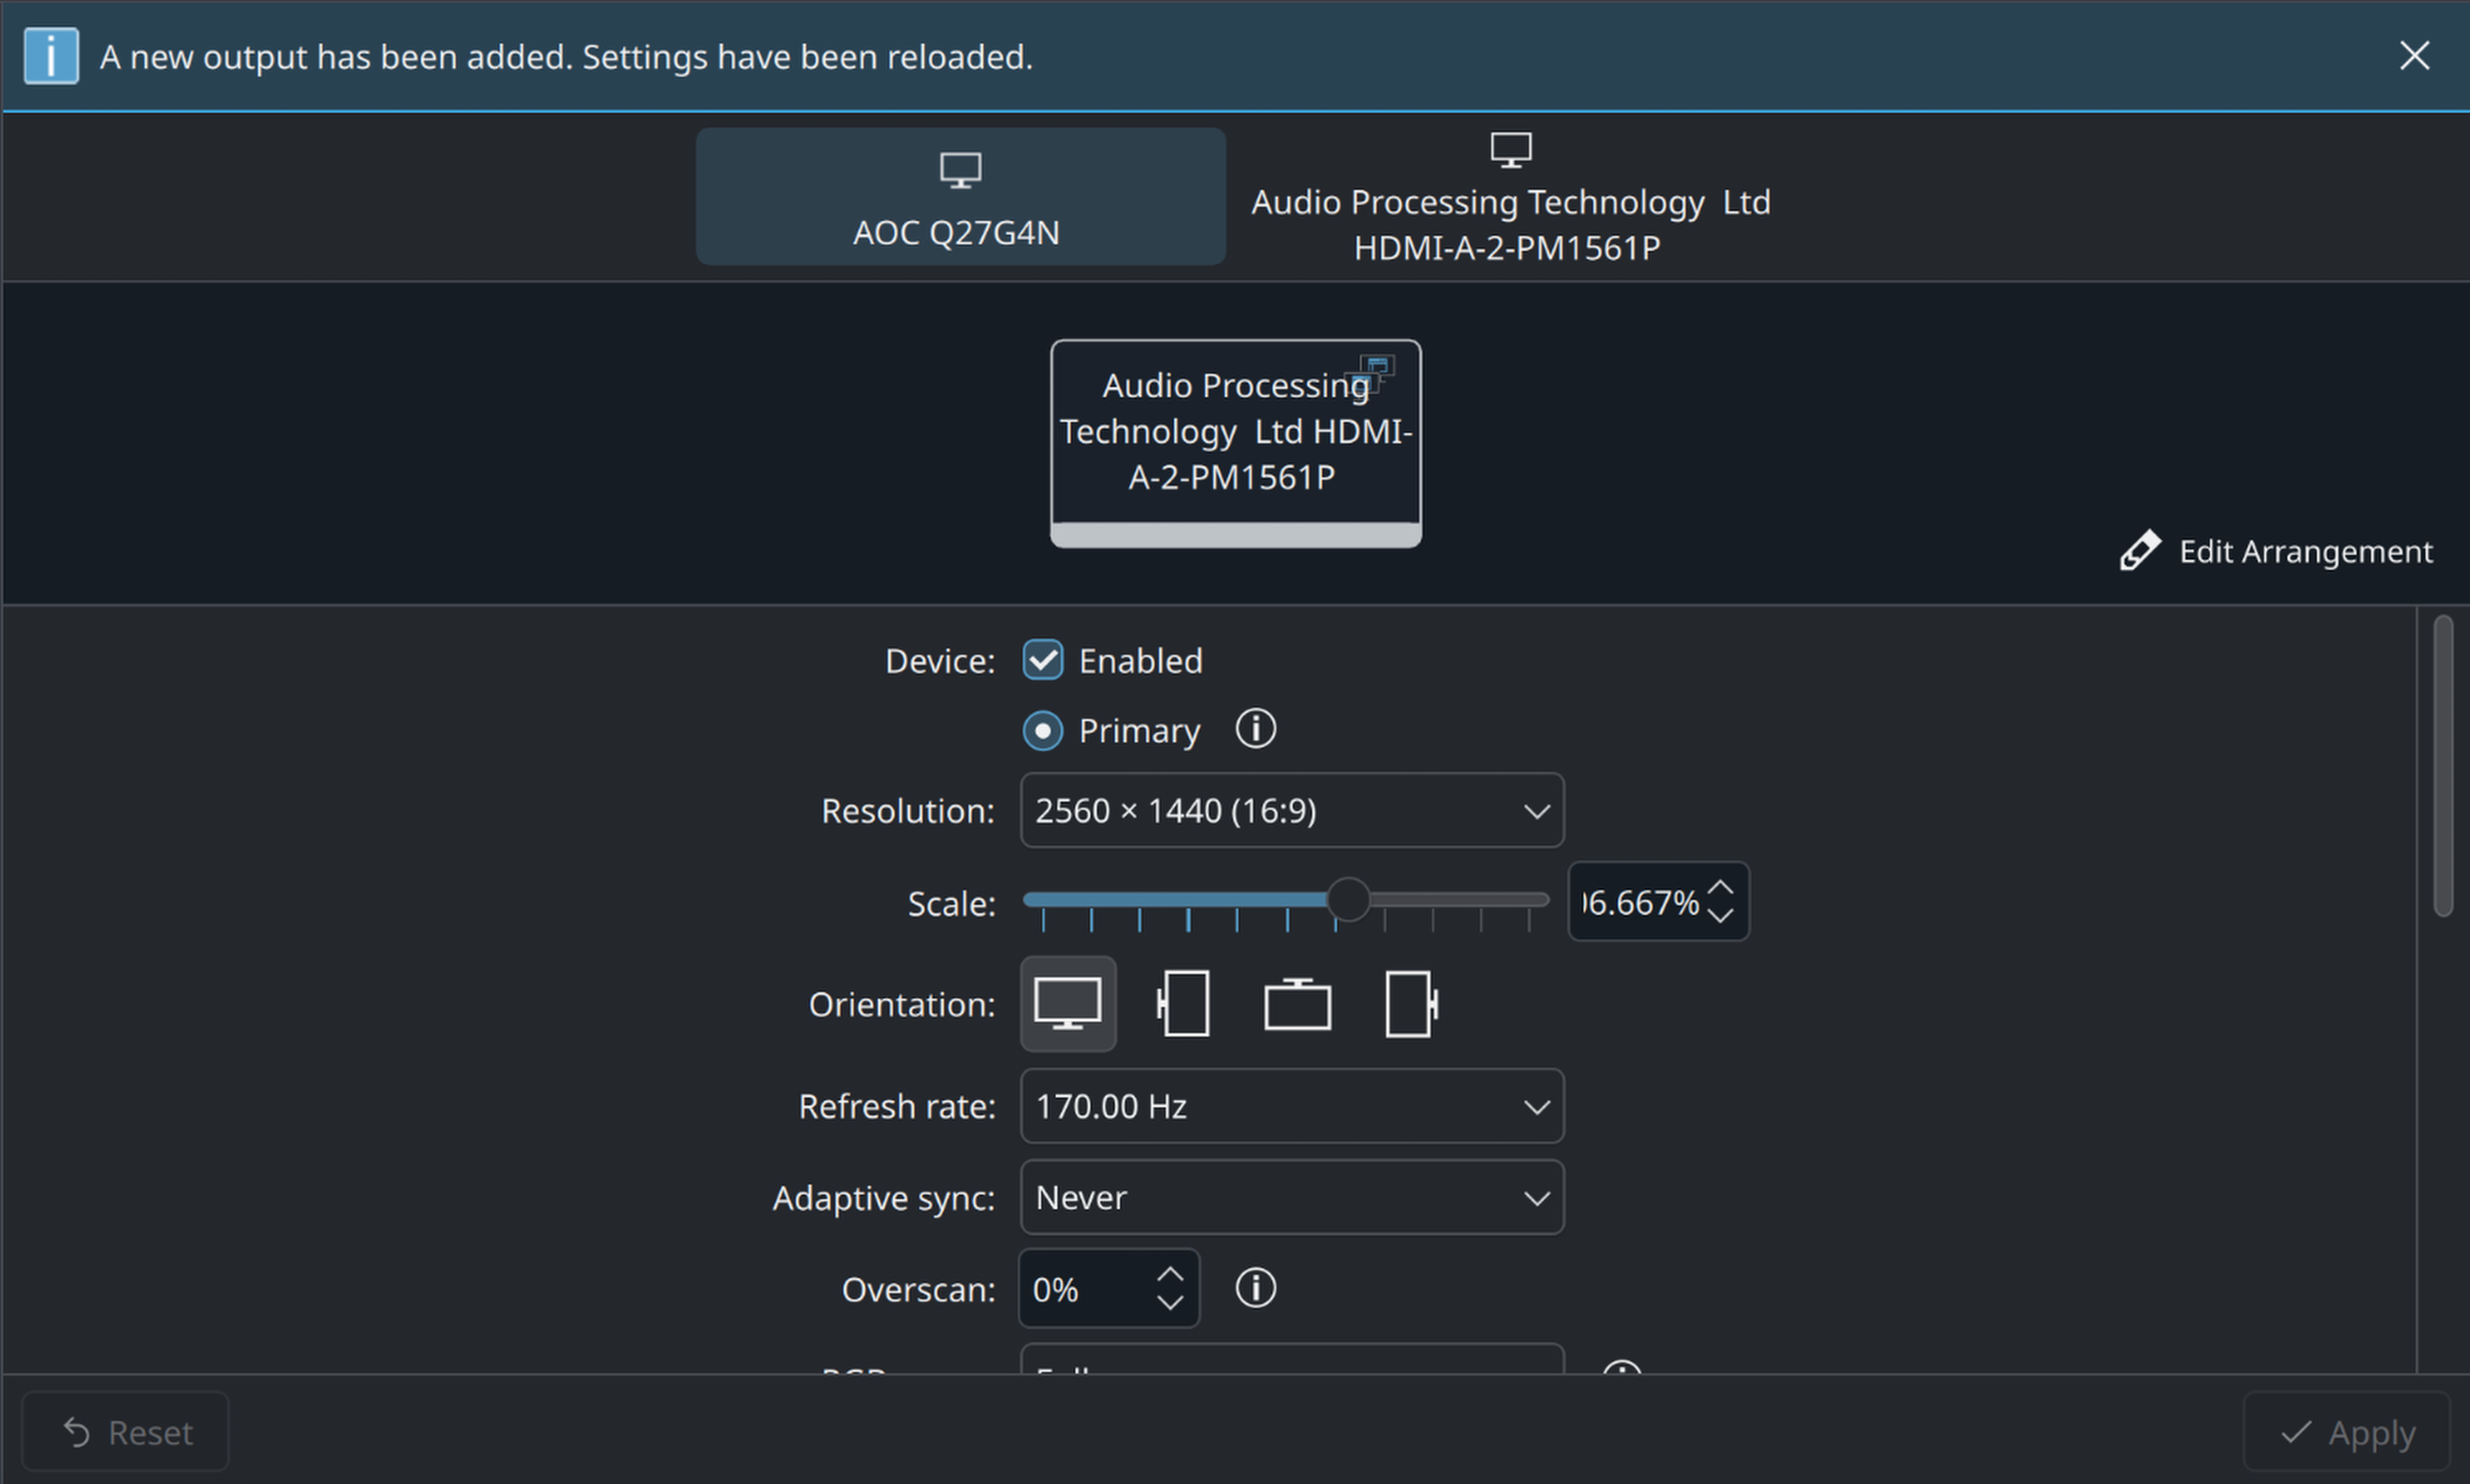The image size is (2470, 1484).
Task: Click info icon next to Overscan
Action: point(1255,1288)
